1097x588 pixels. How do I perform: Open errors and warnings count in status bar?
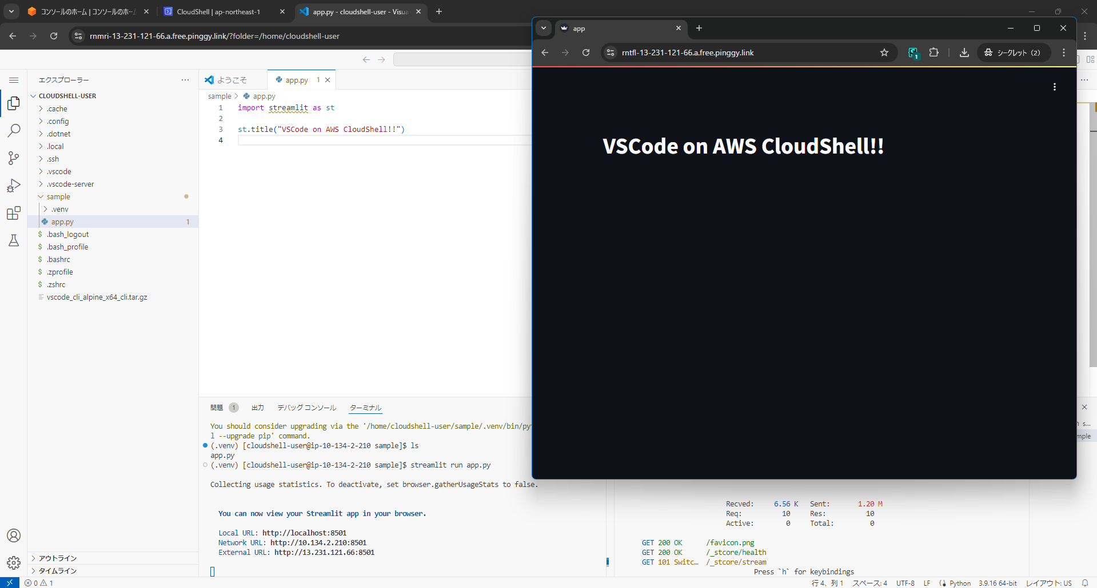click(x=39, y=583)
